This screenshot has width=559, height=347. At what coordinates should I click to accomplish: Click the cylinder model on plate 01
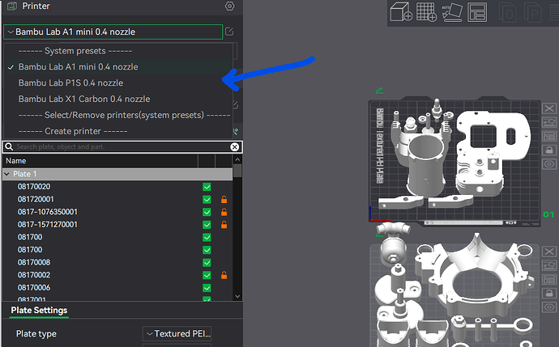click(426, 166)
